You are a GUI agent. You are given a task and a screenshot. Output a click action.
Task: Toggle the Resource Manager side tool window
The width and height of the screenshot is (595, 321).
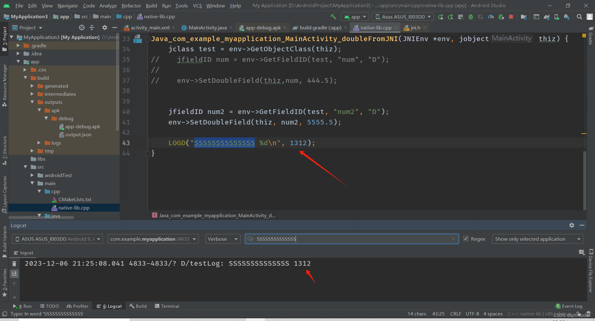point(4,85)
